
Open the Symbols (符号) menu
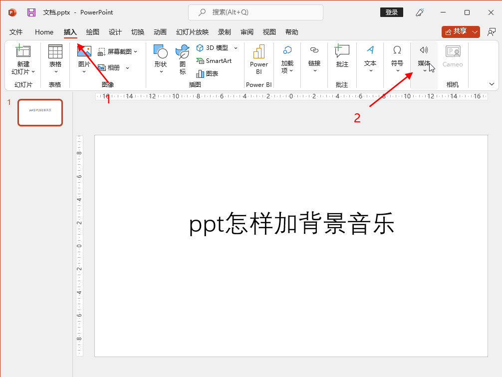(x=397, y=58)
